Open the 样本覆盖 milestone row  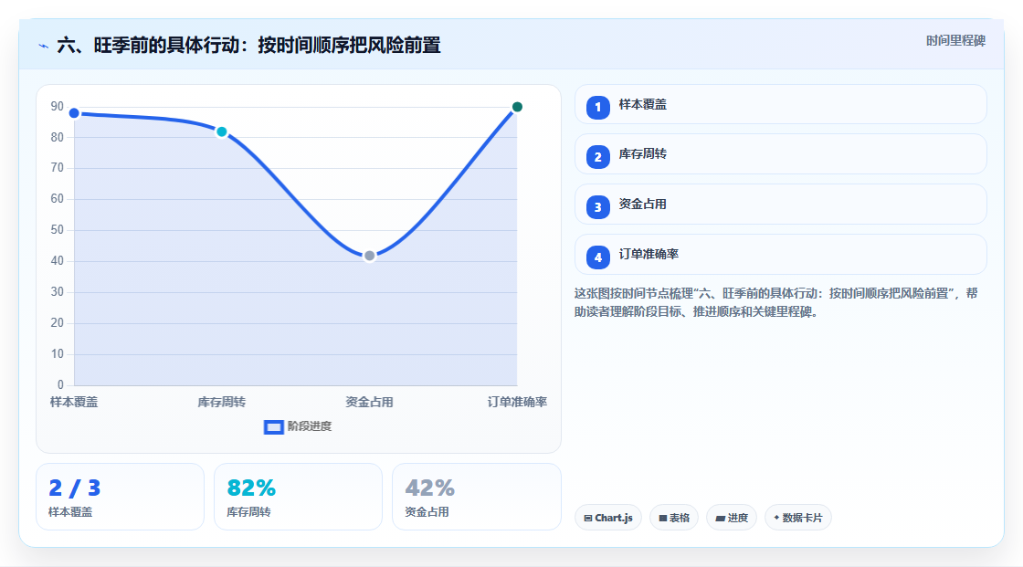[x=780, y=104]
